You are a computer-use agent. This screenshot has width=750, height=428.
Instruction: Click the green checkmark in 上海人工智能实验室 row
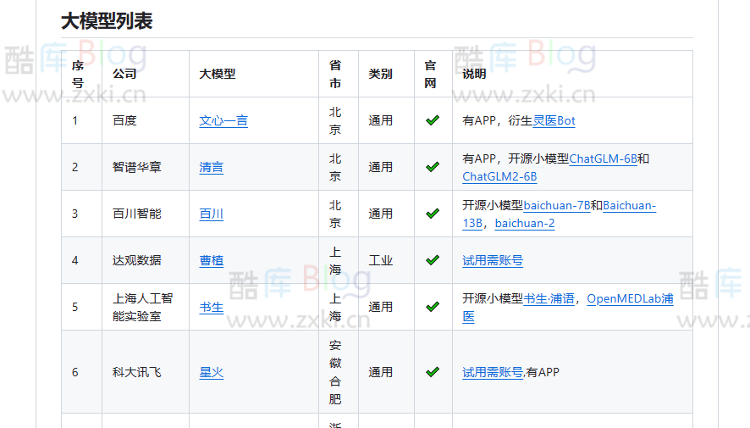433,307
